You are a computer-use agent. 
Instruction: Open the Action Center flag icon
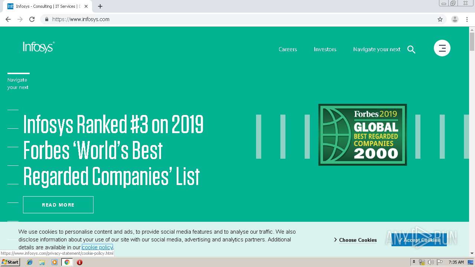(440, 262)
